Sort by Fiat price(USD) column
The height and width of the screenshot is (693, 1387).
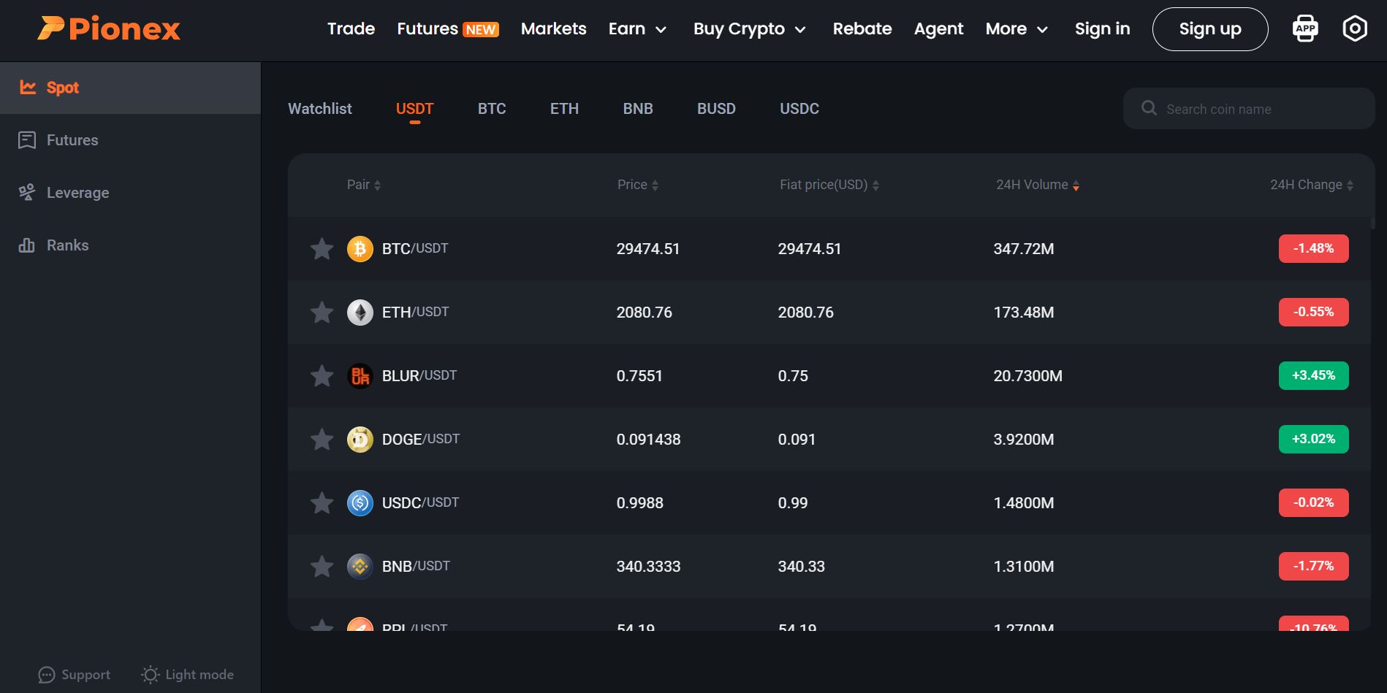(x=829, y=185)
